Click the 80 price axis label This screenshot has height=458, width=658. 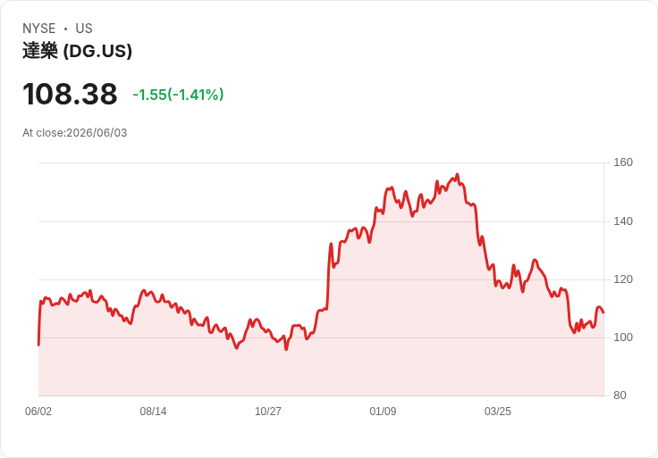620,396
